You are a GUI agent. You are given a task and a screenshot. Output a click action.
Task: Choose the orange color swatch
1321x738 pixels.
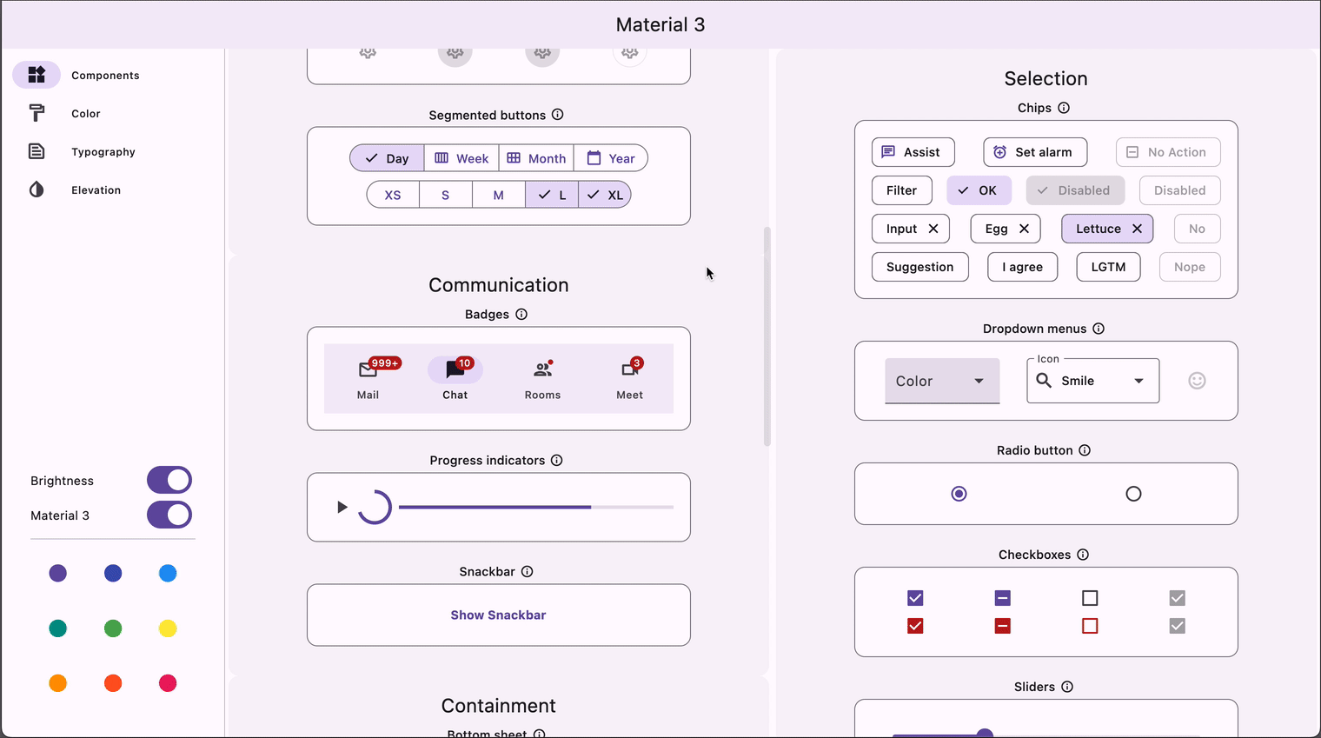point(57,683)
